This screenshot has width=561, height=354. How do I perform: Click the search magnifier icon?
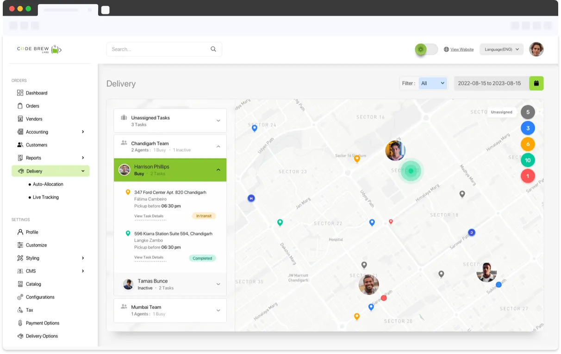[x=213, y=49]
